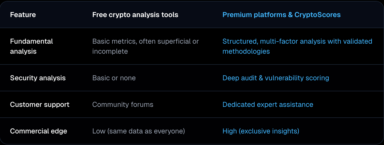Click the 'Community forums' cell
This screenshot has height=145, width=384.
point(123,105)
